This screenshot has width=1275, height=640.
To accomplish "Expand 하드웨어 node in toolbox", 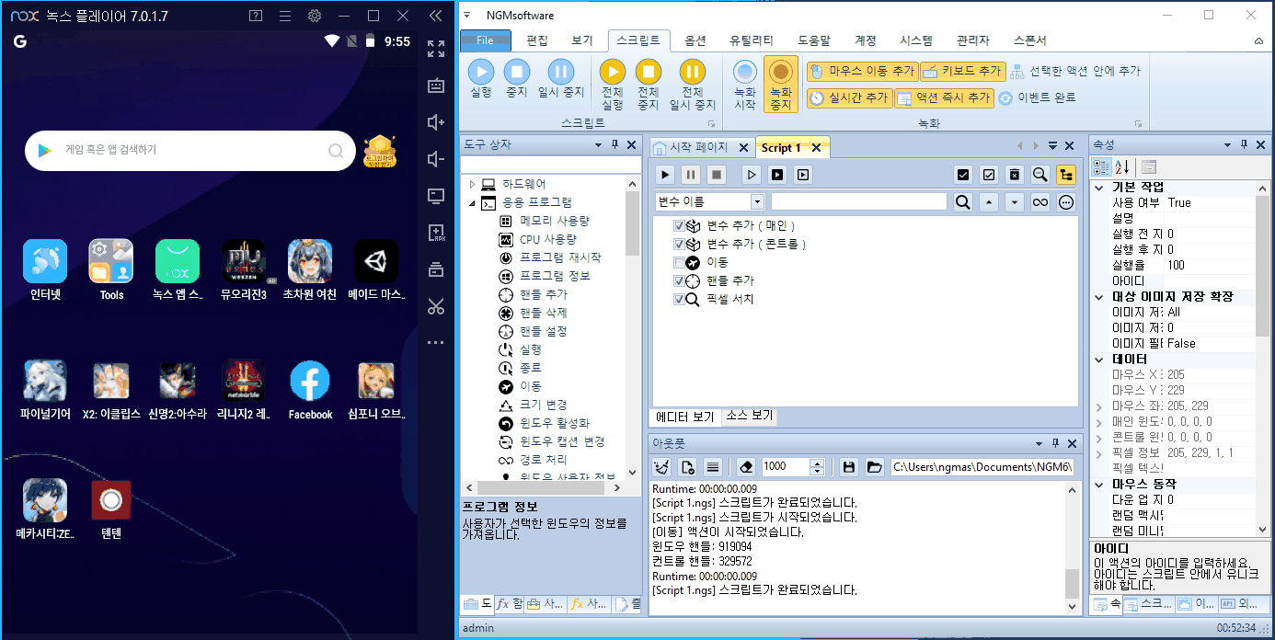I will [472, 184].
